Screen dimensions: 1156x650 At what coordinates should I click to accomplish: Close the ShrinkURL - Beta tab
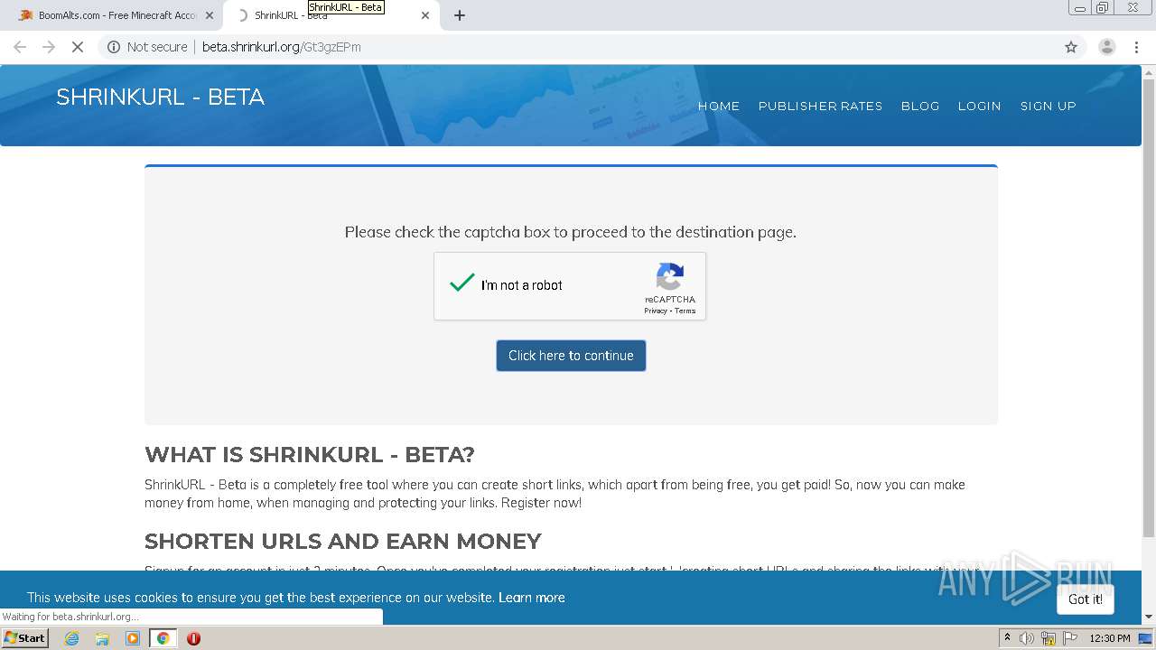425,15
